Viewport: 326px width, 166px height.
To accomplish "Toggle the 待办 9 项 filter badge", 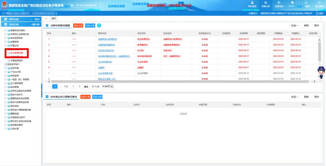I will (78, 25).
